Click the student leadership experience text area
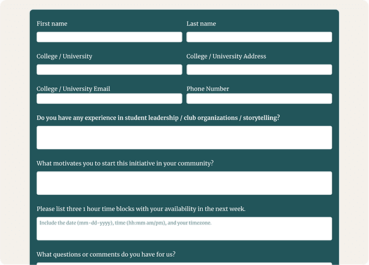This screenshot has height=265, width=369. tap(184, 138)
